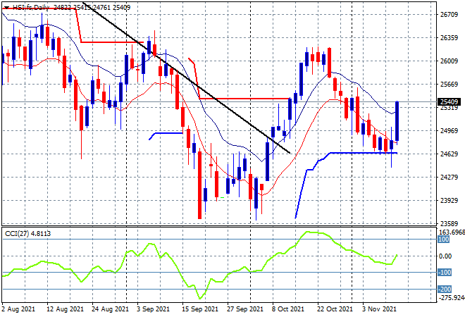This screenshot has width=465, height=317.
Task: Click the 22 Oct 2021 date label
Action: (x=335, y=309)
